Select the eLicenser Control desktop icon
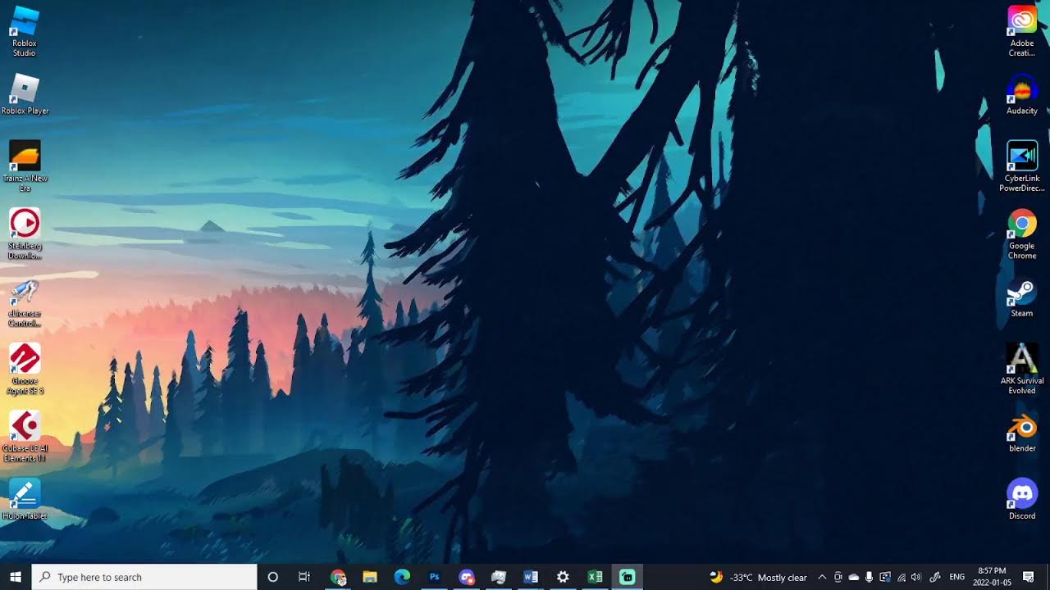 25,302
